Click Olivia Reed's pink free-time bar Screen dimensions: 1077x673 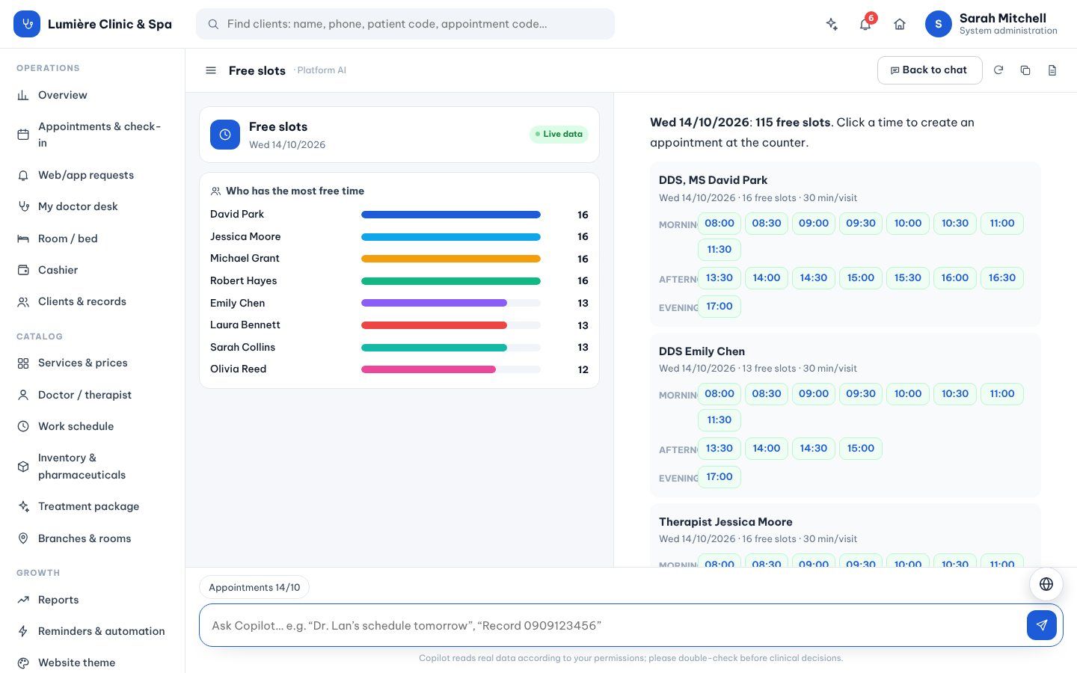pyautogui.click(x=429, y=369)
